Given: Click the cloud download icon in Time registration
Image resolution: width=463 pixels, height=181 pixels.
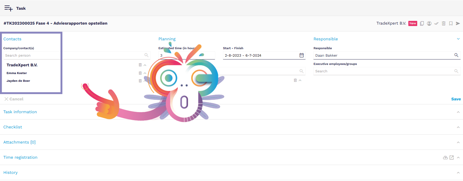Looking at the screenshot, I should pyautogui.click(x=445, y=158).
